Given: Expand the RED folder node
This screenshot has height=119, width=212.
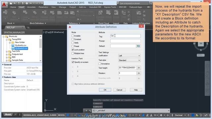Looking at the screenshot, I should coord(7,57).
